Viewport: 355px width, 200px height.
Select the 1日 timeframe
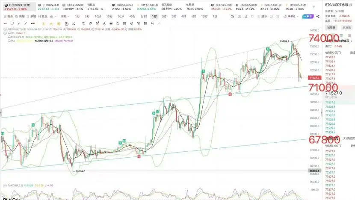click(x=215, y=16)
